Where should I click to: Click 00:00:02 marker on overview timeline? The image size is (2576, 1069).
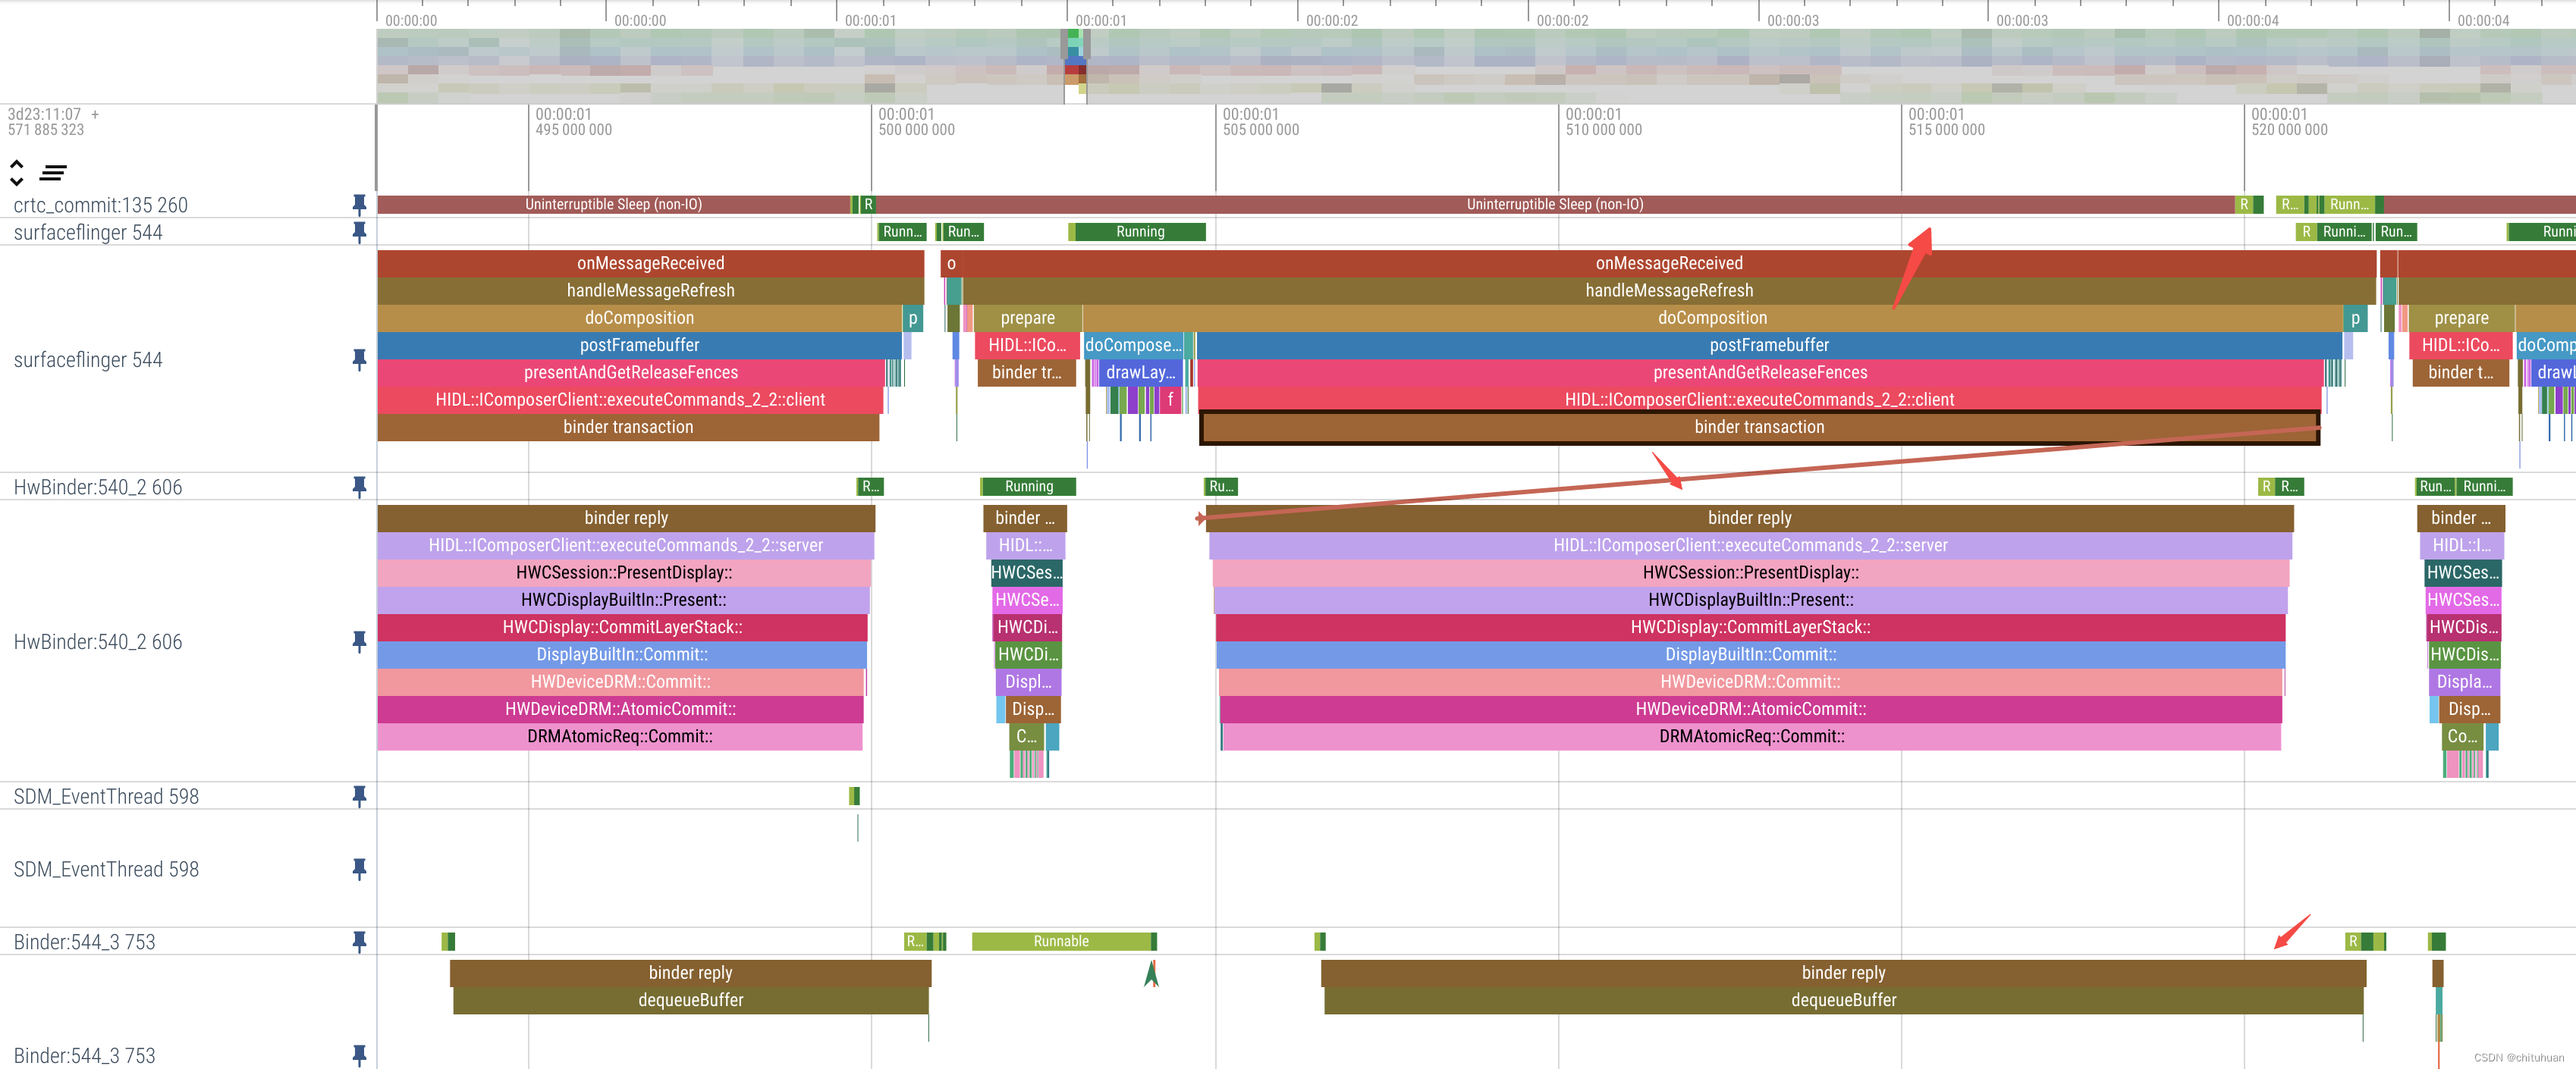click(1331, 20)
